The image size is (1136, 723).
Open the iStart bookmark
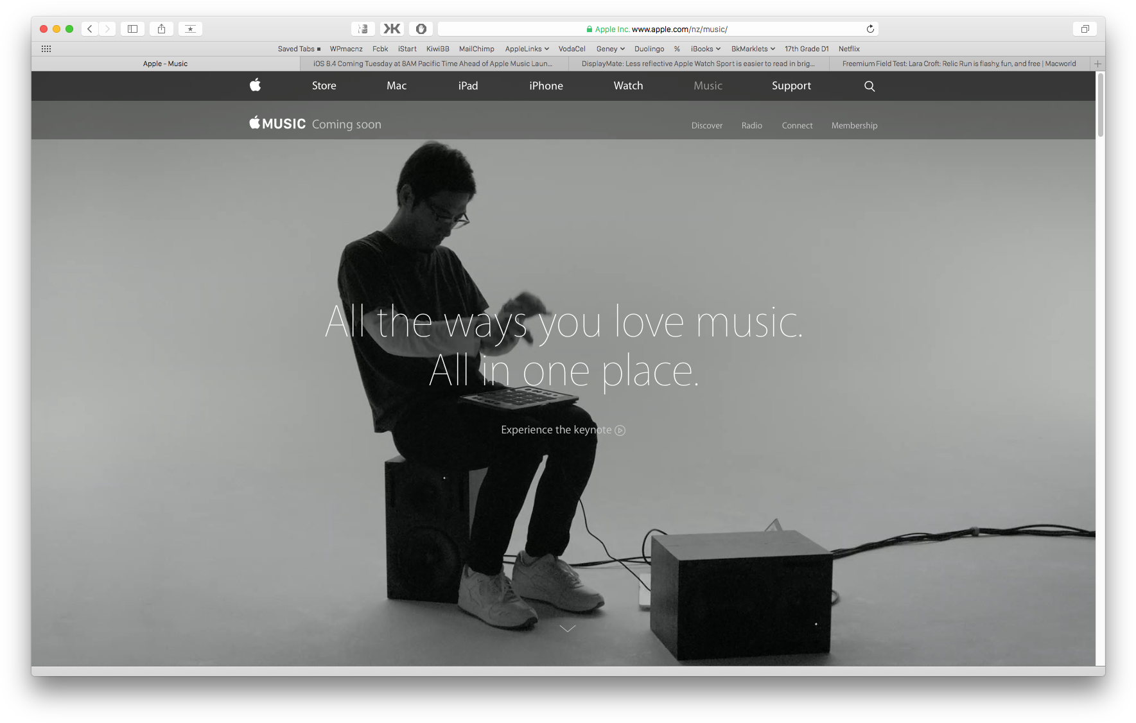click(407, 49)
